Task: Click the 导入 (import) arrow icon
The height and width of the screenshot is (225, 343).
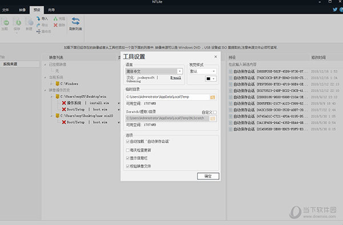Action: 38,19
